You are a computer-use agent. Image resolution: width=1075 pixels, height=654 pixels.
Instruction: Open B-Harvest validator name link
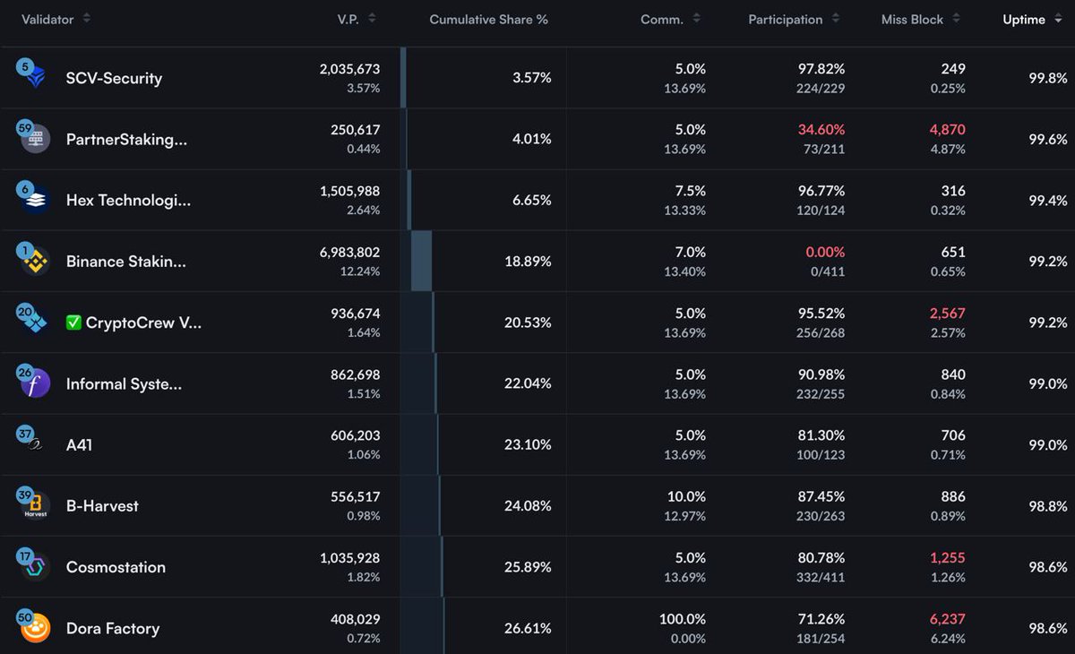(x=102, y=505)
